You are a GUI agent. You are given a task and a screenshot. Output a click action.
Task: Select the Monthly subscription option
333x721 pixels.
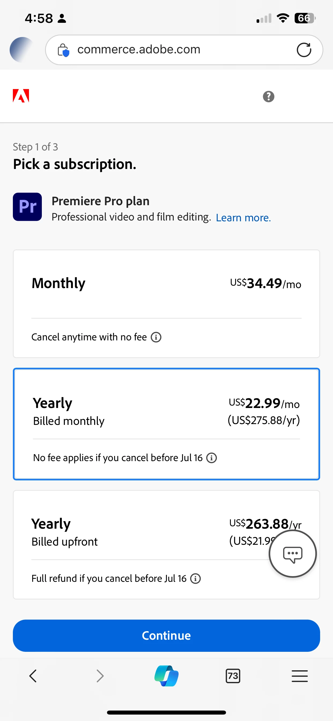click(166, 294)
